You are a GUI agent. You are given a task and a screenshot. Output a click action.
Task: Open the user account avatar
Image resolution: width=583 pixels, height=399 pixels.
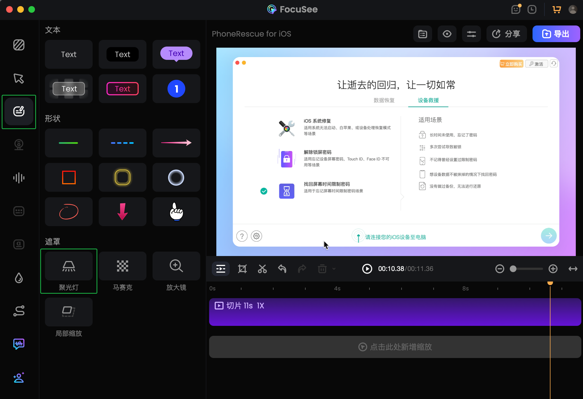click(573, 9)
